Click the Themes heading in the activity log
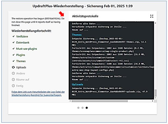Viewport: 168px width, 124px height. [77, 35]
